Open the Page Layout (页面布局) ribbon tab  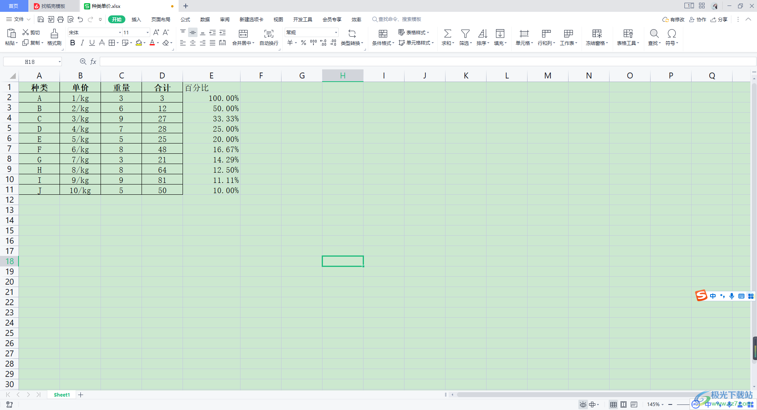click(x=160, y=19)
